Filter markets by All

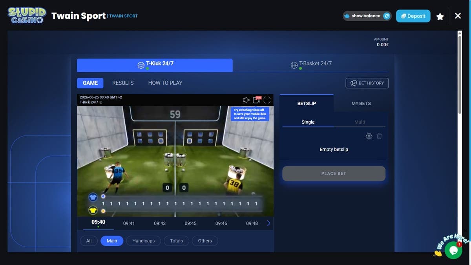(x=89, y=241)
